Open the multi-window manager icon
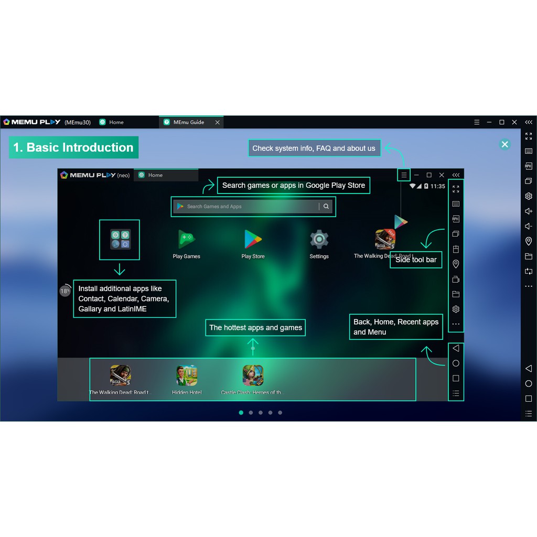 click(529, 181)
